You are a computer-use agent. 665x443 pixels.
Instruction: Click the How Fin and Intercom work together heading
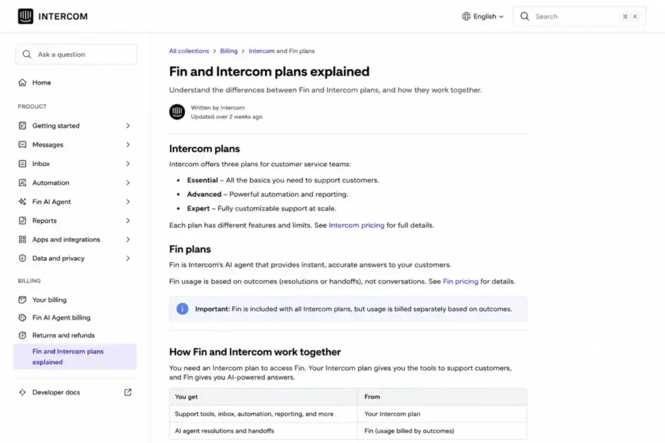click(255, 352)
